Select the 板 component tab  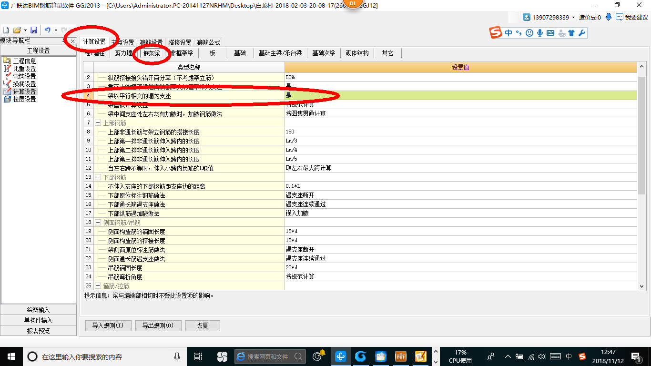tap(213, 53)
